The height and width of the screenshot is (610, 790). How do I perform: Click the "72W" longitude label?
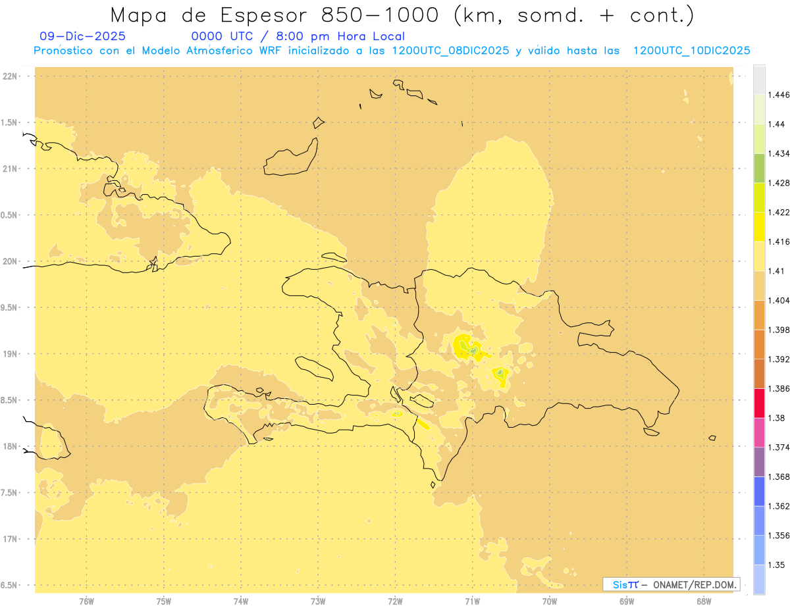pos(395,601)
